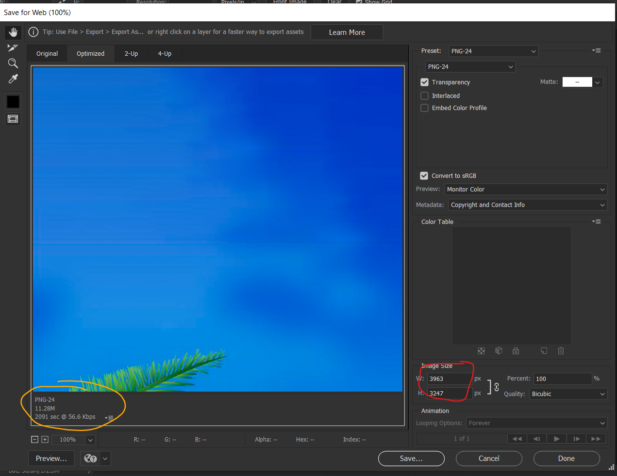
Task: Uncheck Convert to sRGB
Action: click(x=424, y=176)
